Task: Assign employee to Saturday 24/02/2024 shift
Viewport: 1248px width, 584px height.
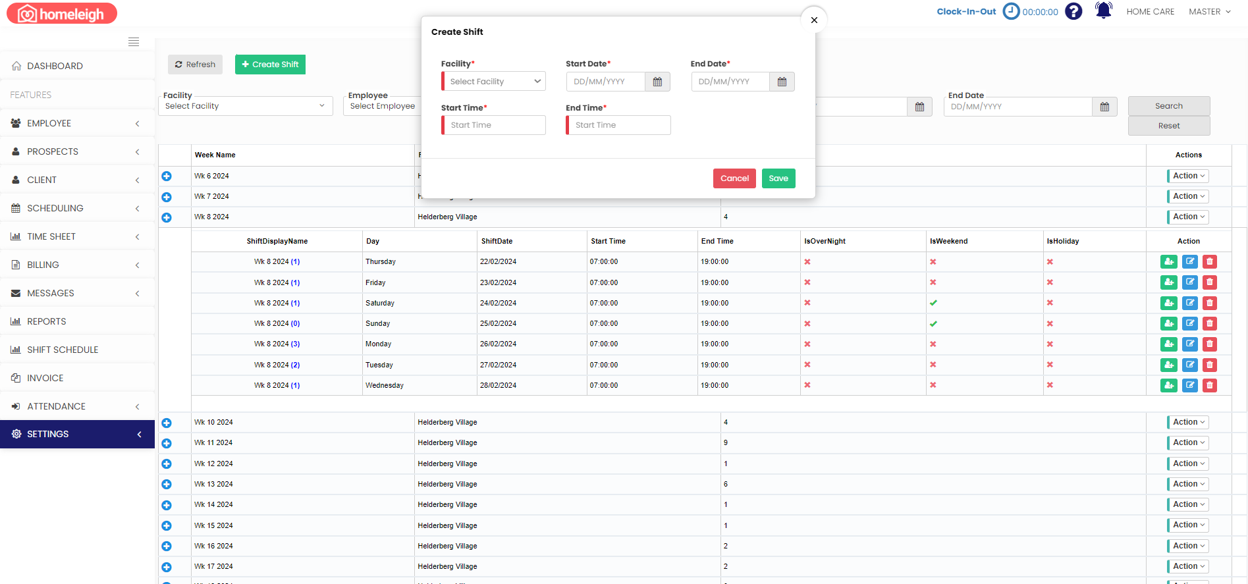Action: [1168, 304]
